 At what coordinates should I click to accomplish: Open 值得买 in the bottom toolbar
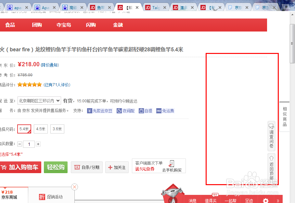coord(211,200)
